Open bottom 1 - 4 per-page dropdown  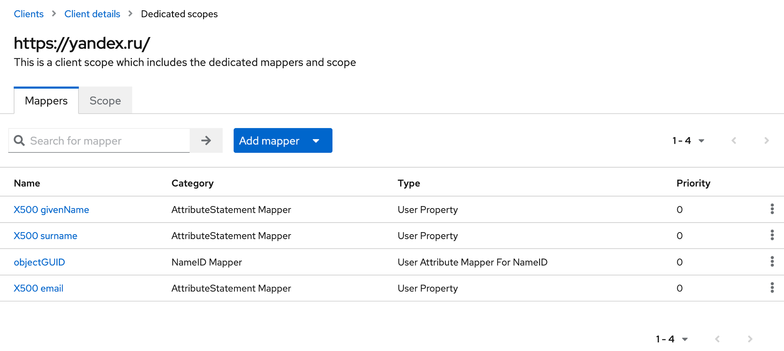click(672, 339)
